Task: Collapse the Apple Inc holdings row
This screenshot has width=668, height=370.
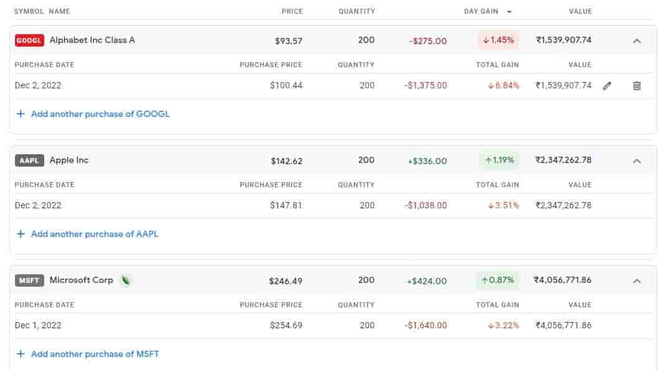Action: tap(637, 161)
